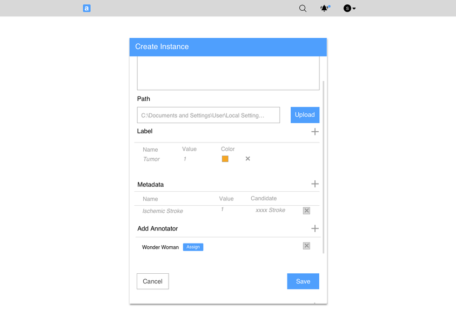
Task: Pick the orange Tumor color swatch
Action: 225,159
